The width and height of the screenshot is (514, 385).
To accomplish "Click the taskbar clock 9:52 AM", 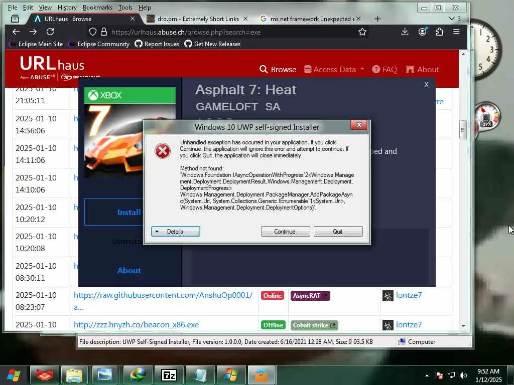I will [x=488, y=375].
